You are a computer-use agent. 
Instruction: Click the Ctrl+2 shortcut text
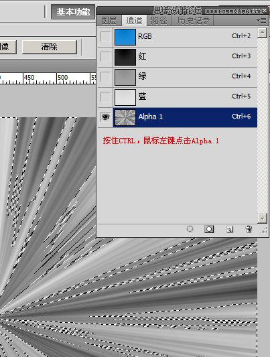tap(241, 36)
